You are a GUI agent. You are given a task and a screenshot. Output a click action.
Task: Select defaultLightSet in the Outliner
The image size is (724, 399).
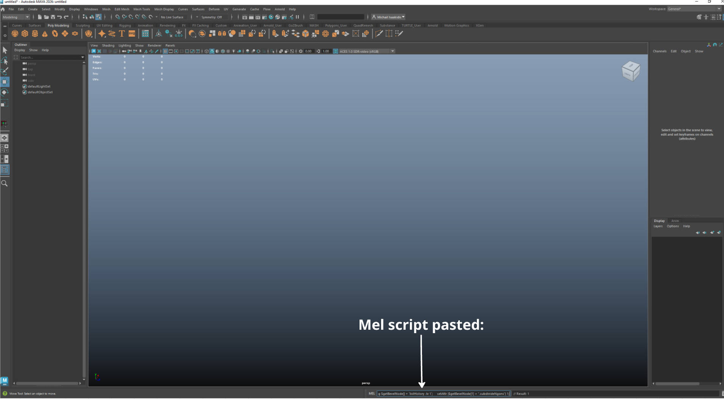[39, 86]
